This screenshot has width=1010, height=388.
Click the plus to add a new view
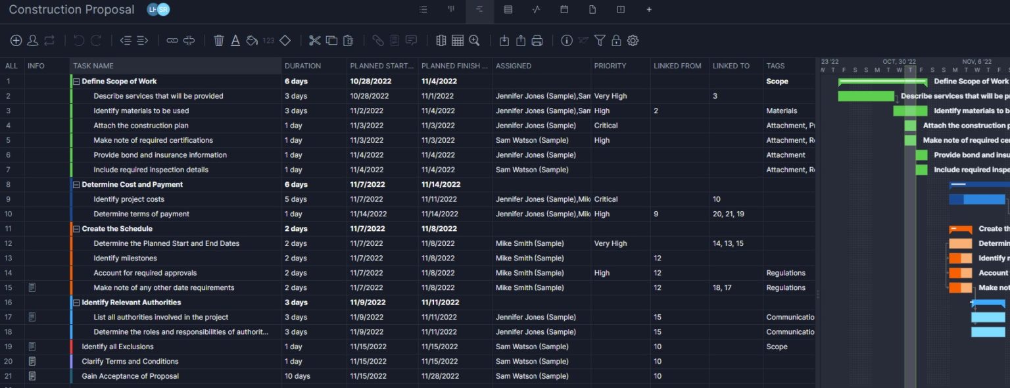pos(649,9)
